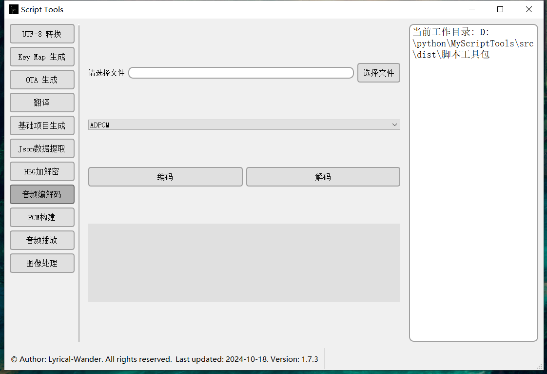
Task: Select the 音频编解码 sidebar item
Action: coord(42,194)
